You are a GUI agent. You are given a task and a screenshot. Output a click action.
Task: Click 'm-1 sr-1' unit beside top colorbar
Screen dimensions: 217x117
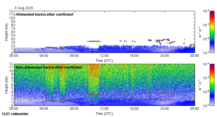point(200,32)
